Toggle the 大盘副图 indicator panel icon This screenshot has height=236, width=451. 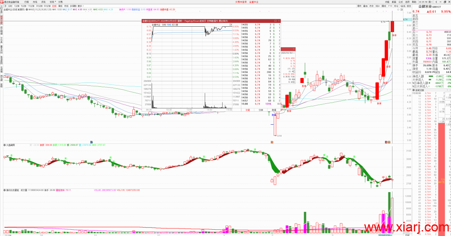(5, 145)
